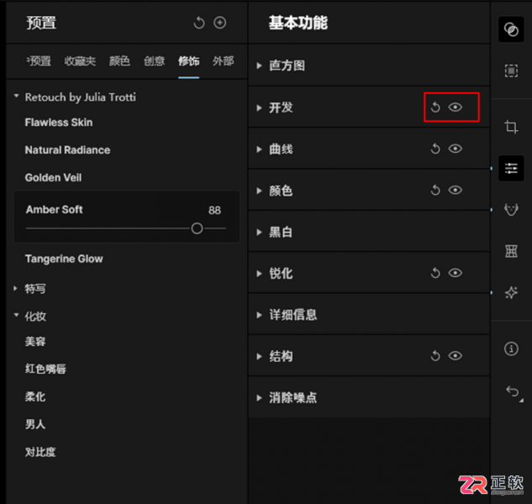Open the adjustment sliders panel icon

[x=511, y=168]
